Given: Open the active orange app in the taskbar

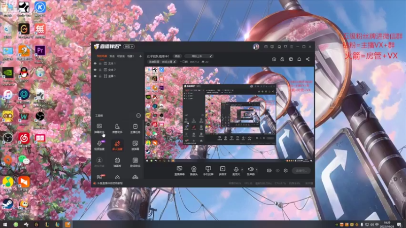Looking at the screenshot, I should pyautogui.click(x=67, y=224).
